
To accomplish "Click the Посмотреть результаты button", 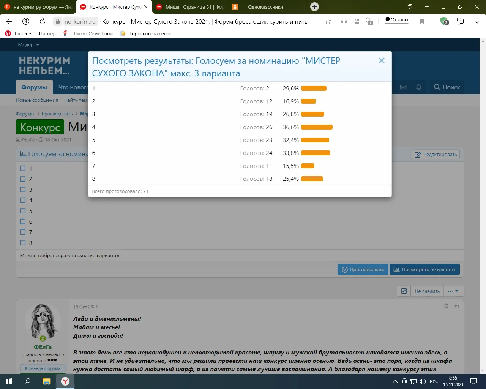I will tap(424, 269).
